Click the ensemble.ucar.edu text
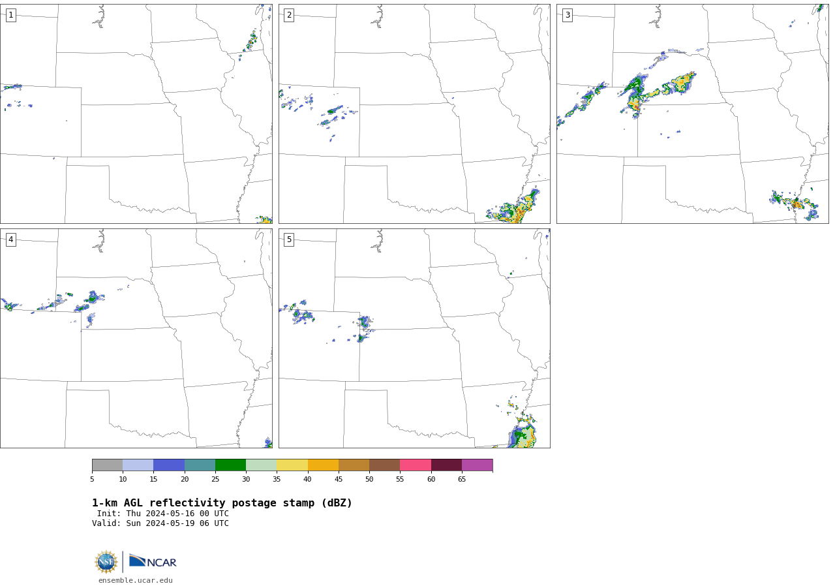This screenshot has width=835, height=588. 136,580
